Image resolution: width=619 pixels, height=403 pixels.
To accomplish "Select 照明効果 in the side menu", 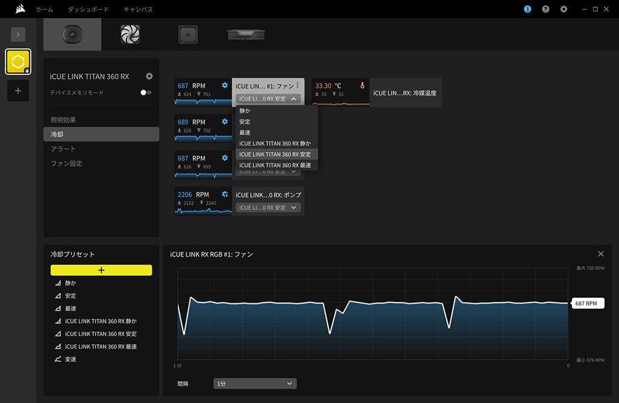I will (63, 120).
